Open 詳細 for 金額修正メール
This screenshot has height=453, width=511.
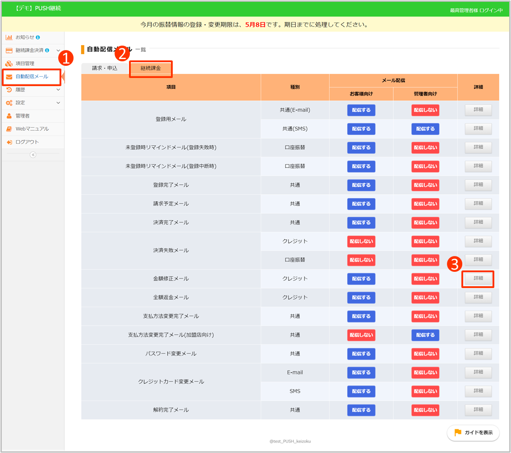(478, 279)
